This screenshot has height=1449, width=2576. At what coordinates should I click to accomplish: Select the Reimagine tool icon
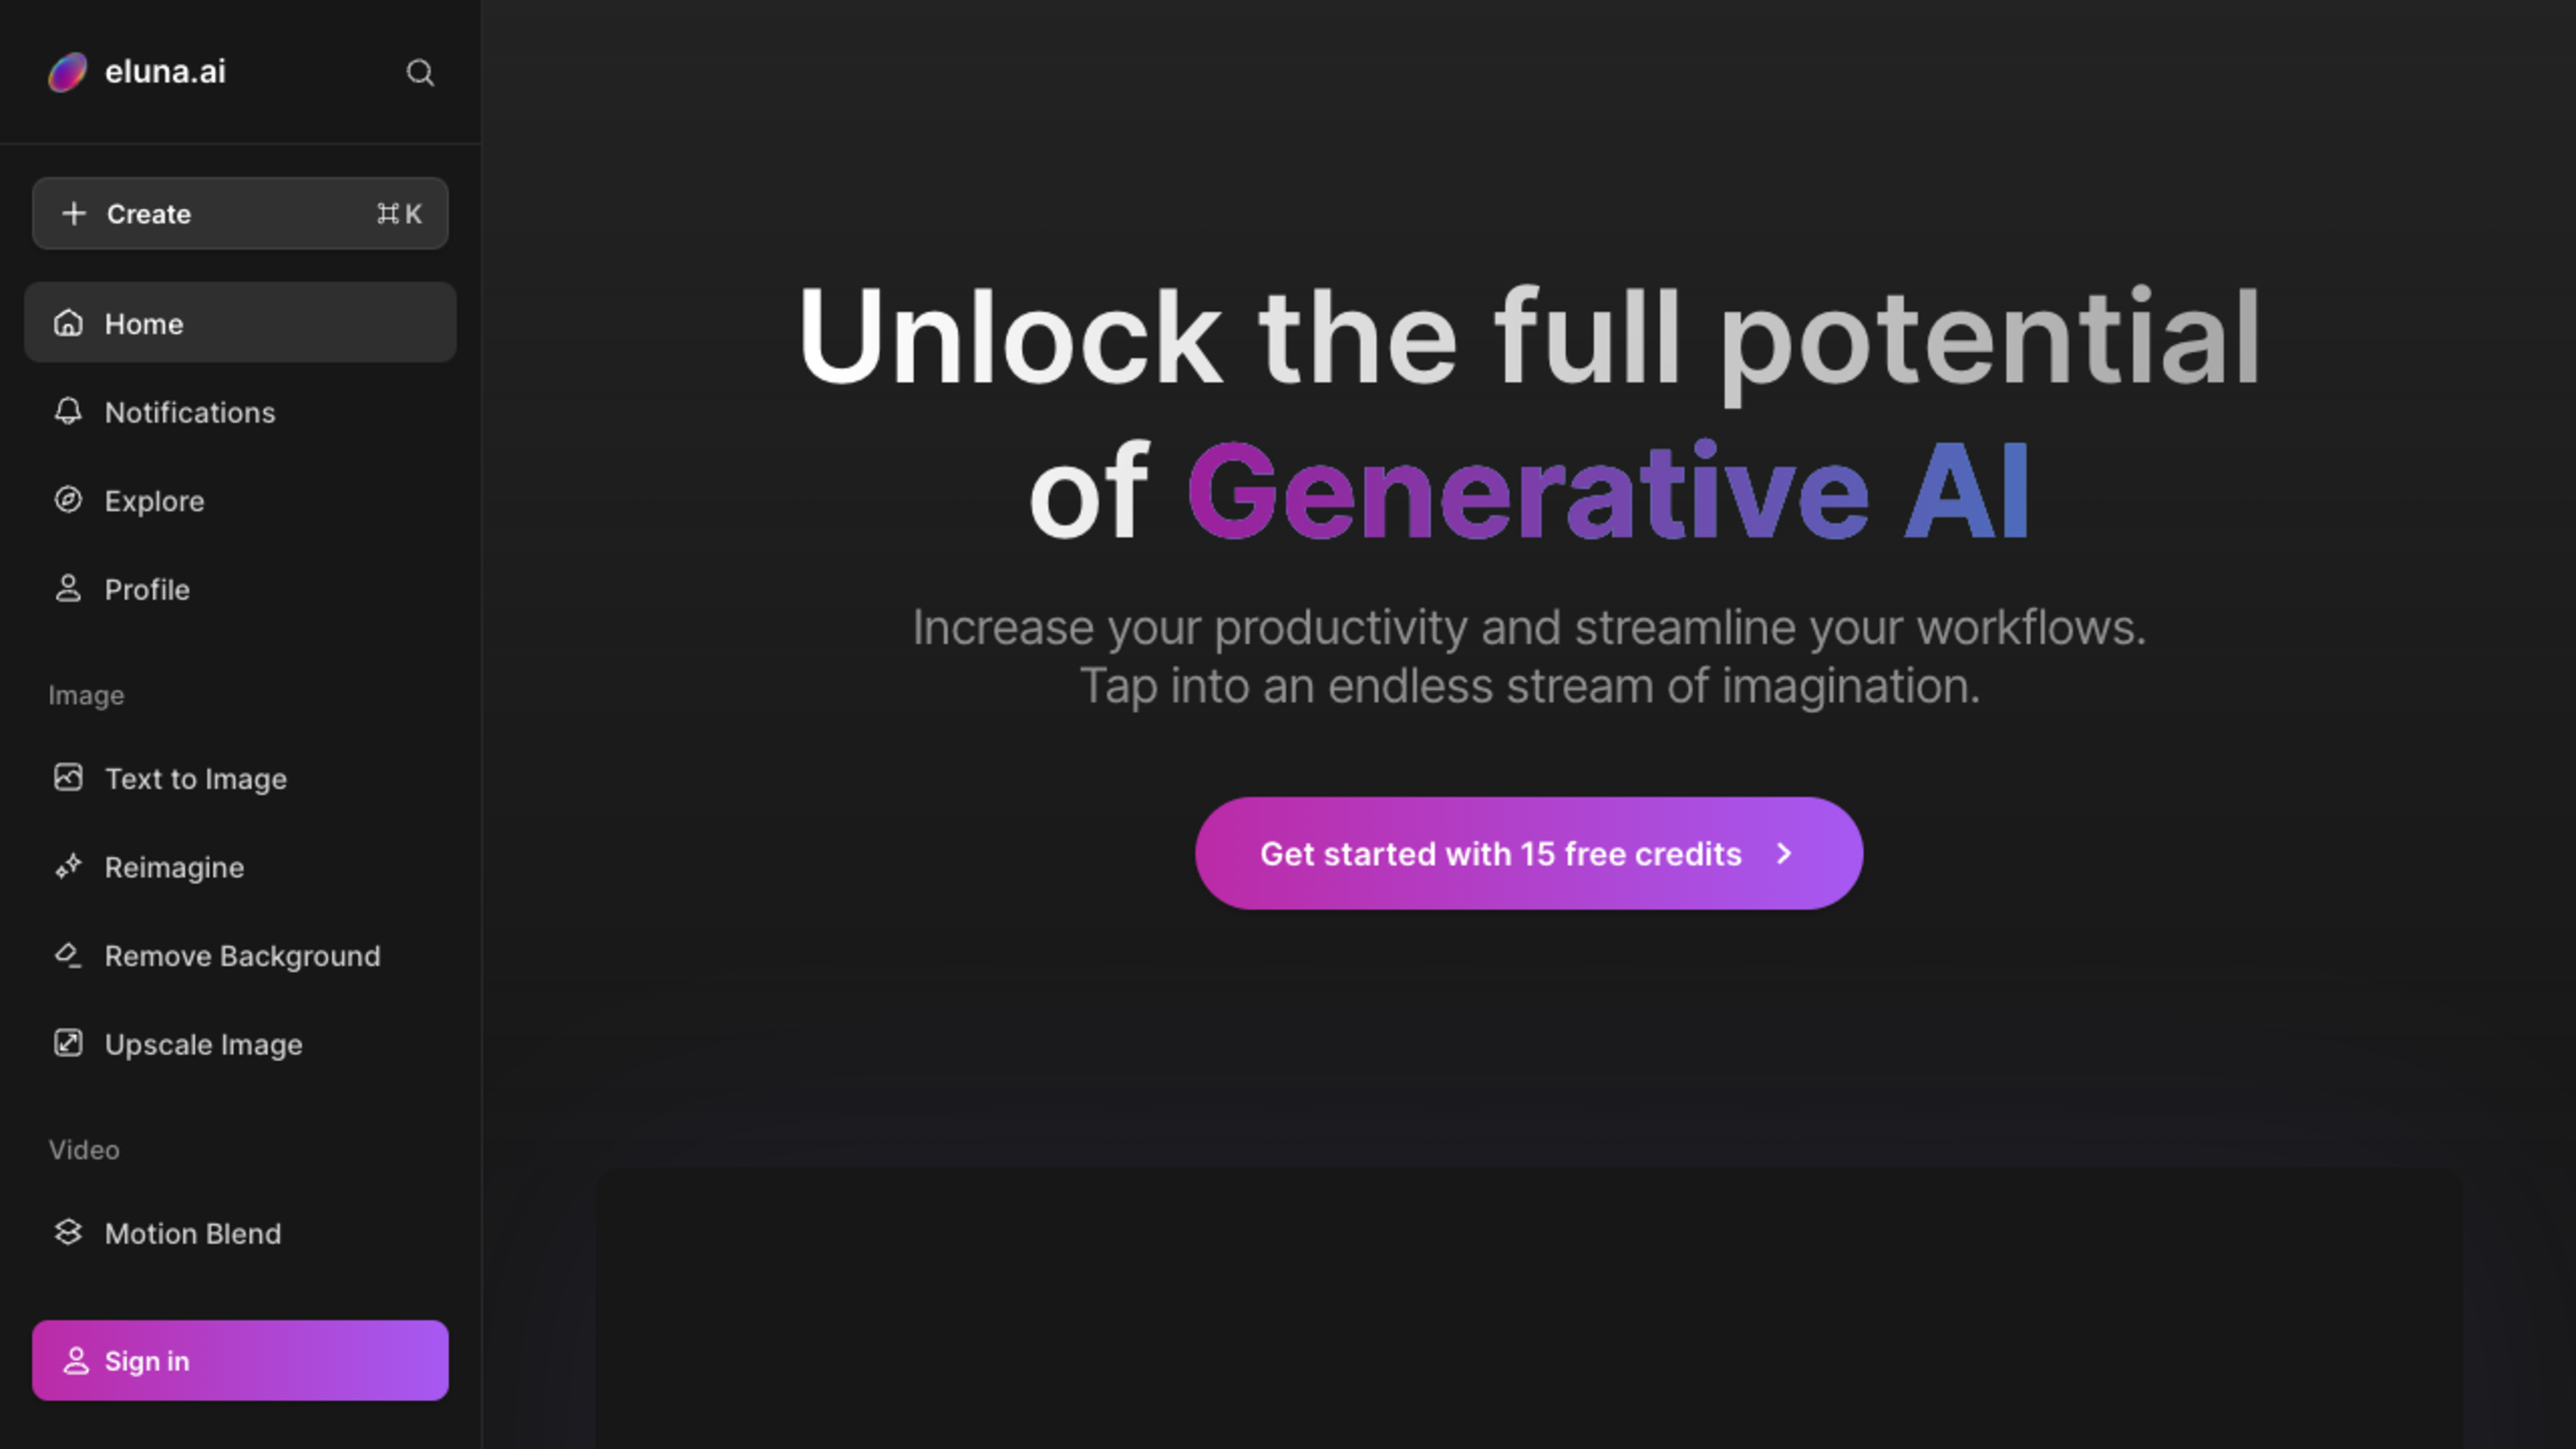[67, 865]
